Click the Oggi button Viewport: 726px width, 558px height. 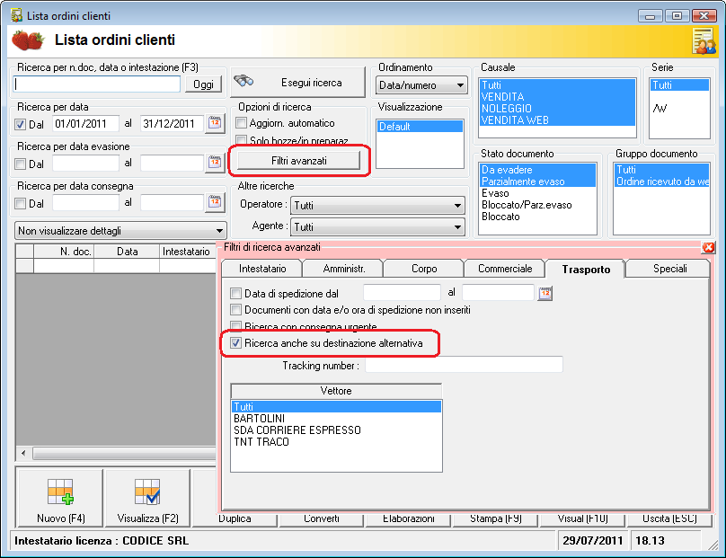point(203,84)
